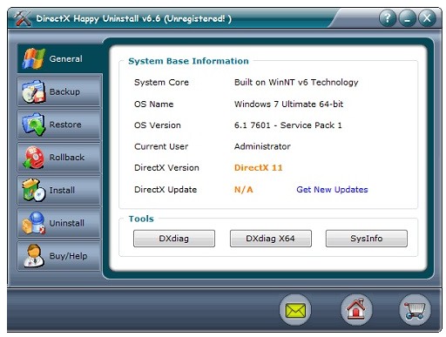The width and height of the screenshot is (446, 337).
Task: Click the yellow envelope email icon
Action: [x=295, y=310]
